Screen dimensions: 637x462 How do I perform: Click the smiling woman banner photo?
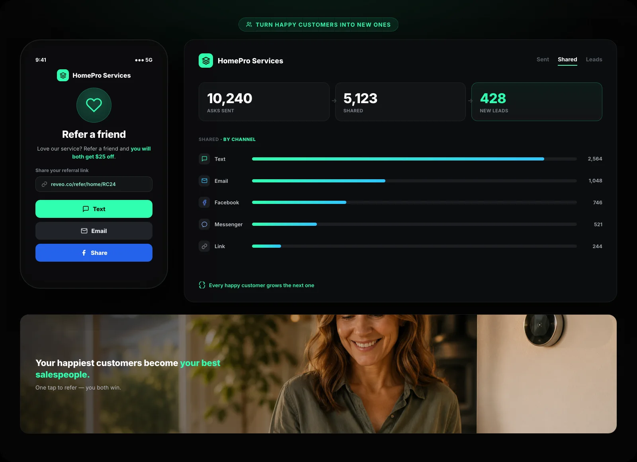click(x=318, y=374)
